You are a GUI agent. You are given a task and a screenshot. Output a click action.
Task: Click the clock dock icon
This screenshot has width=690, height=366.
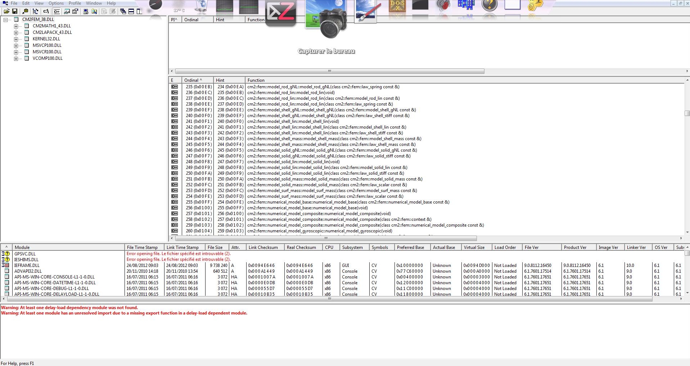[x=155, y=5]
